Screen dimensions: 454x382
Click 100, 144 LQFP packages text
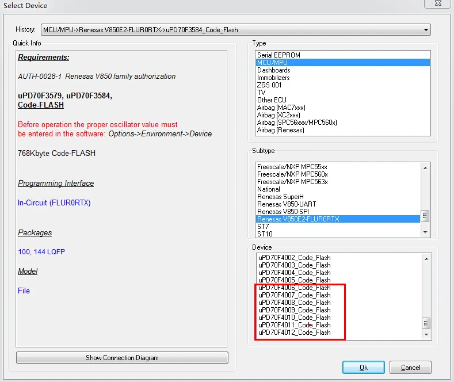[41, 252]
